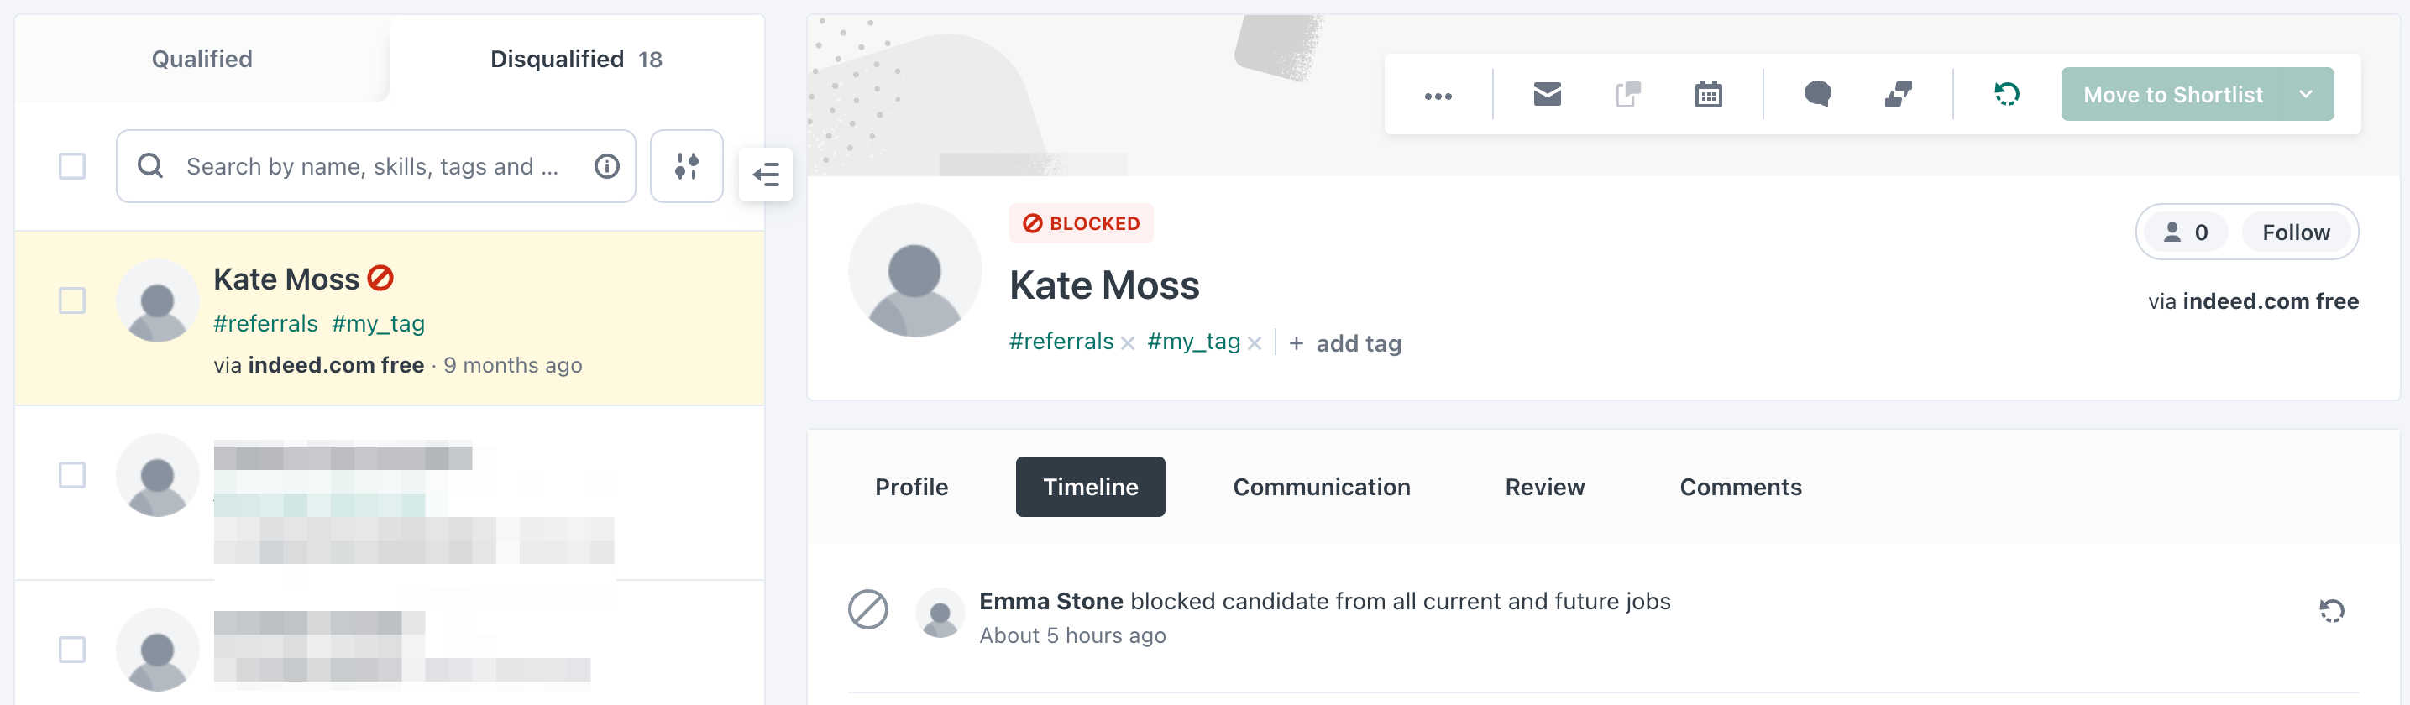Check the Kate Moss candidate checkbox
Image resolution: width=2410 pixels, height=705 pixels.
(x=72, y=301)
